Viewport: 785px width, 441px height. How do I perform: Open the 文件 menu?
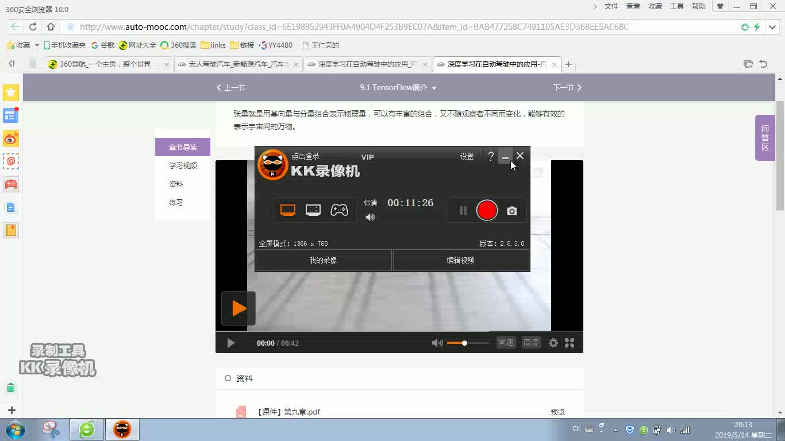[x=611, y=6]
